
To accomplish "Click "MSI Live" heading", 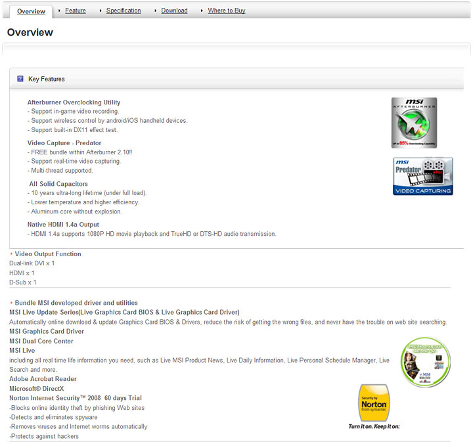I will click(x=22, y=351).
